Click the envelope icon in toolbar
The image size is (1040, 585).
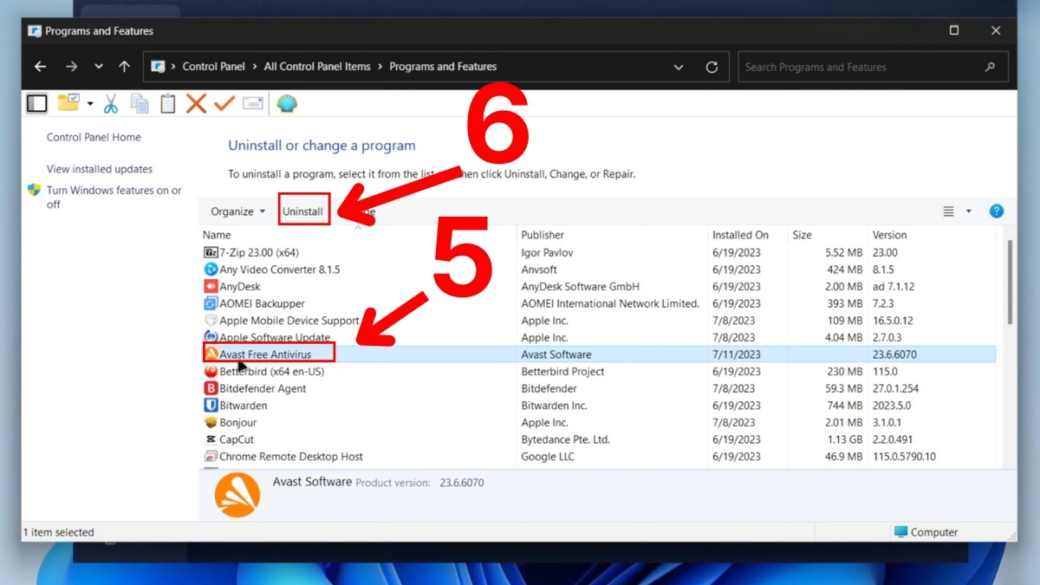pyautogui.click(x=253, y=104)
